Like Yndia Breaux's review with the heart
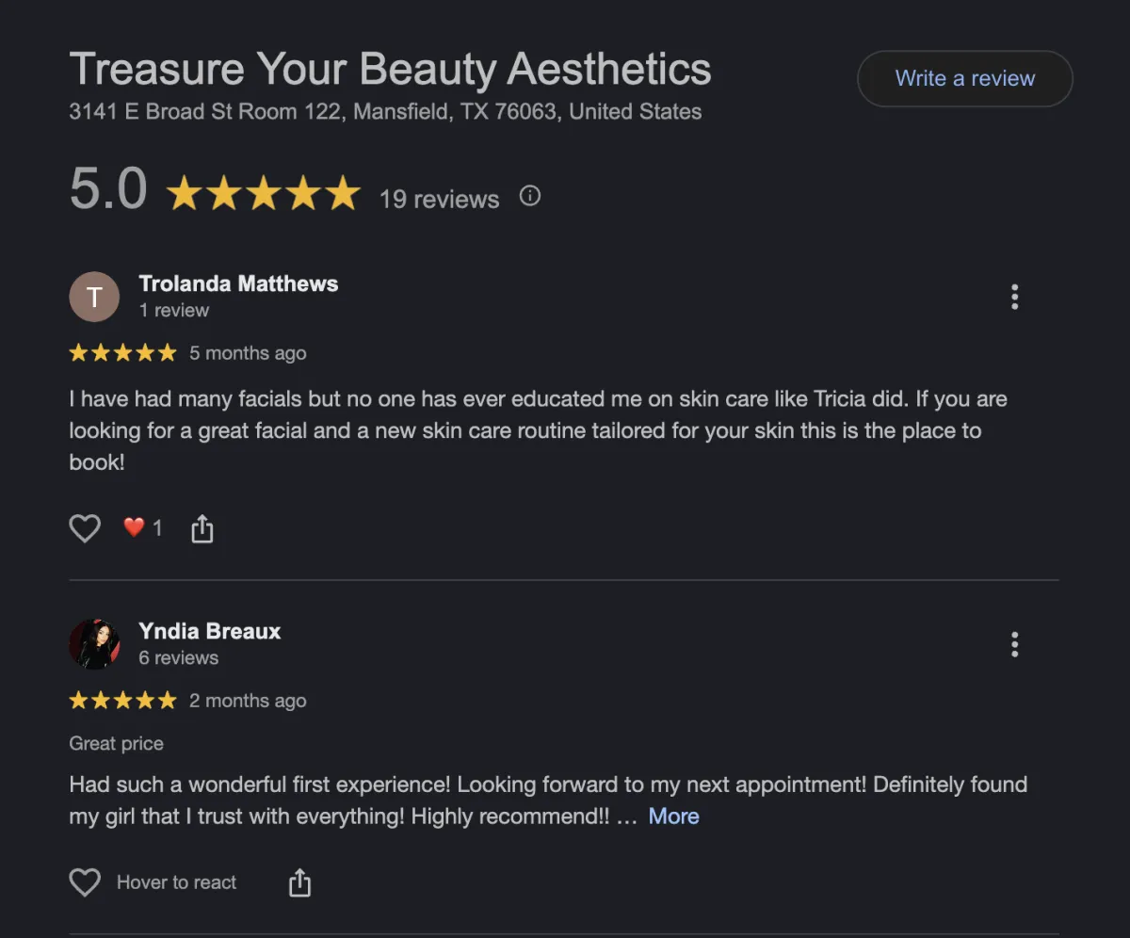Screen dimensions: 1130x938 85,882
